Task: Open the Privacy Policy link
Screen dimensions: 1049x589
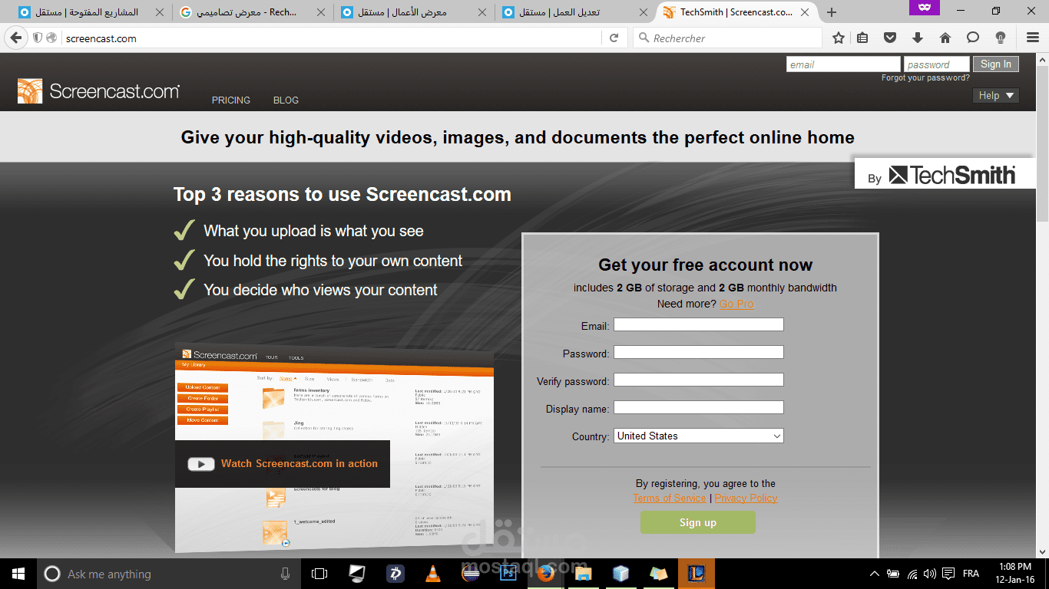Action: pos(746,498)
